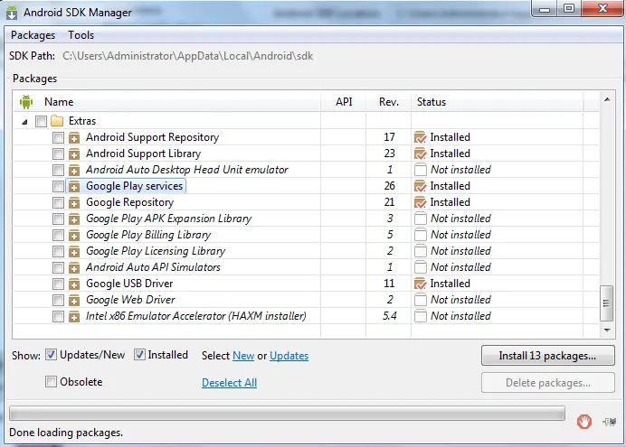This screenshot has width=626, height=447.
Task: Click the Extras folder icon
Action: pyautogui.click(x=57, y=121)
